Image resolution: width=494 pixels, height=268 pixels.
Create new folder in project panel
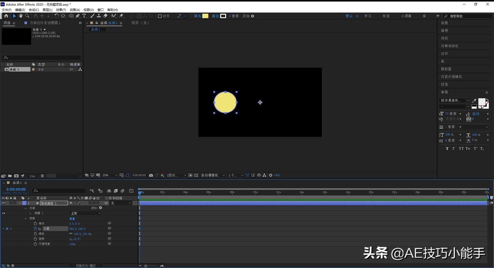(10, 176)
